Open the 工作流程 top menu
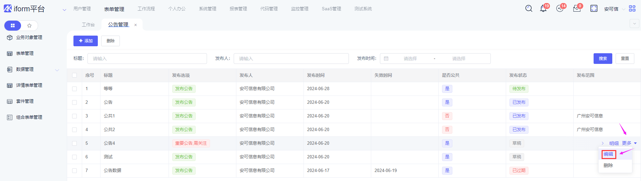This screenshot has height=181, width=641. (146, 9)
